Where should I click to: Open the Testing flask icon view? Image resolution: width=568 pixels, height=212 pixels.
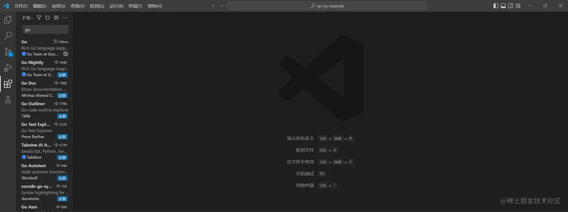click(8, 100)
